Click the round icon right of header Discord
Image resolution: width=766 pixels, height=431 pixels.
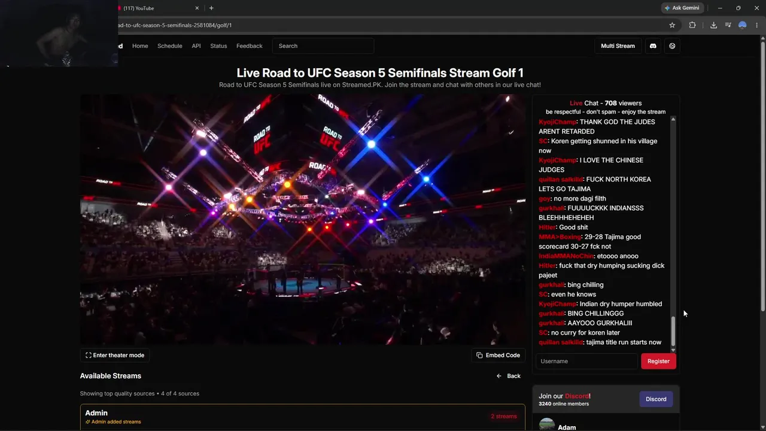pos(672,46)
